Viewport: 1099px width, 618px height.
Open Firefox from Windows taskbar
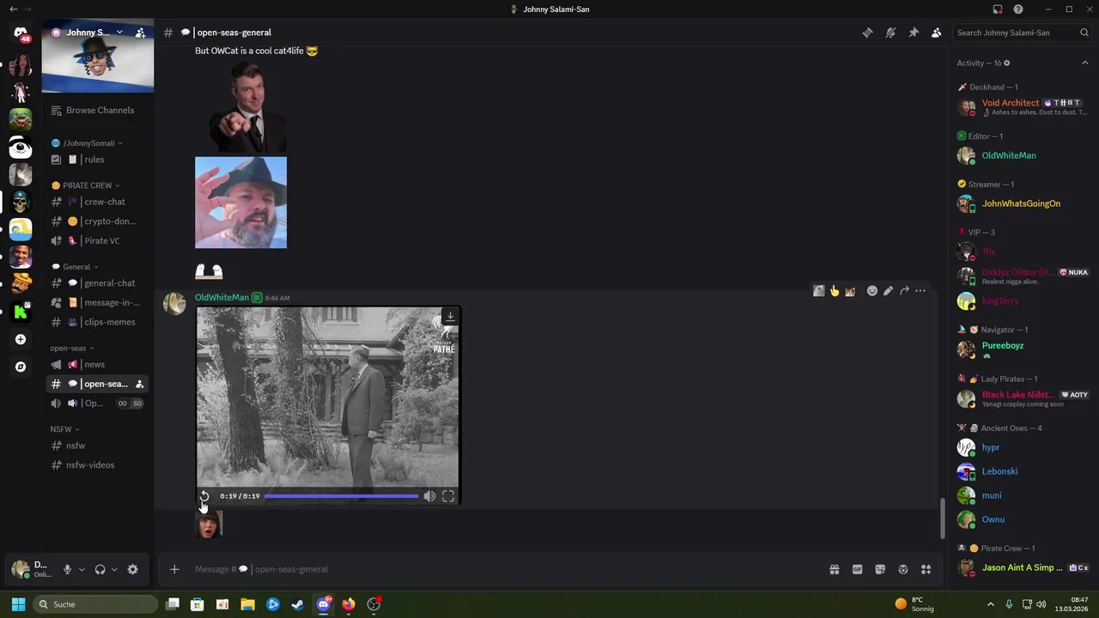click(x=348, y=604)
